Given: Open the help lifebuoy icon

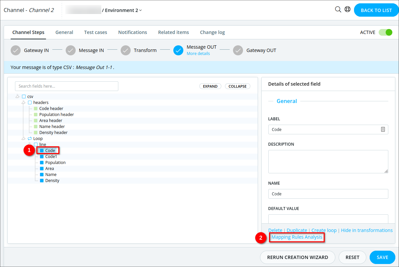Looking at the screenshot, I should coord(347,9).
